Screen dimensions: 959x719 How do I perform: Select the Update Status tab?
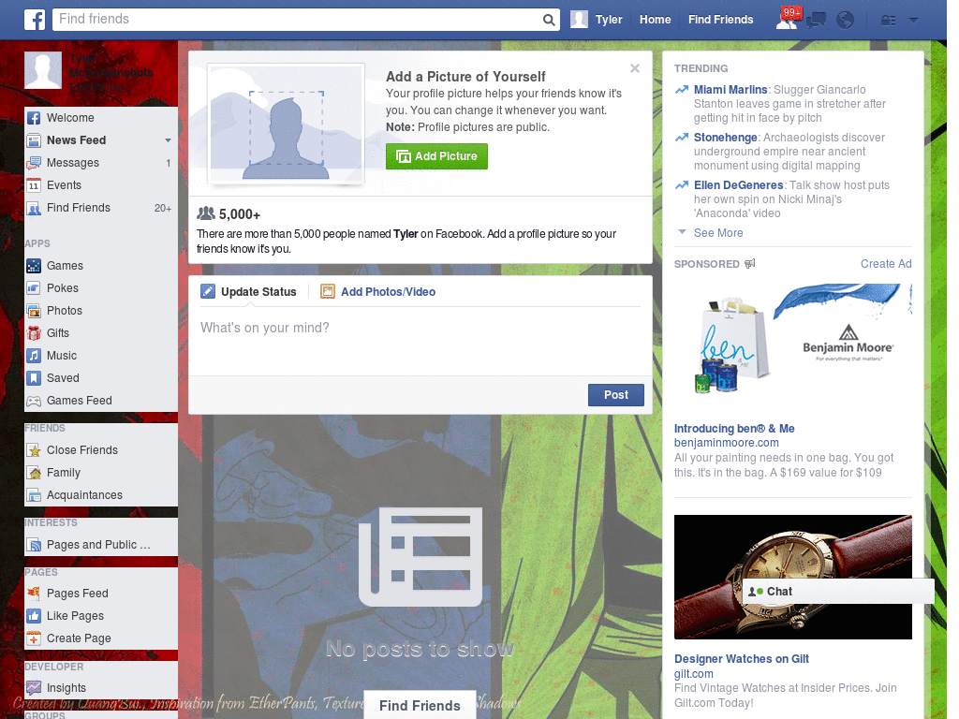tap(249, 292)
